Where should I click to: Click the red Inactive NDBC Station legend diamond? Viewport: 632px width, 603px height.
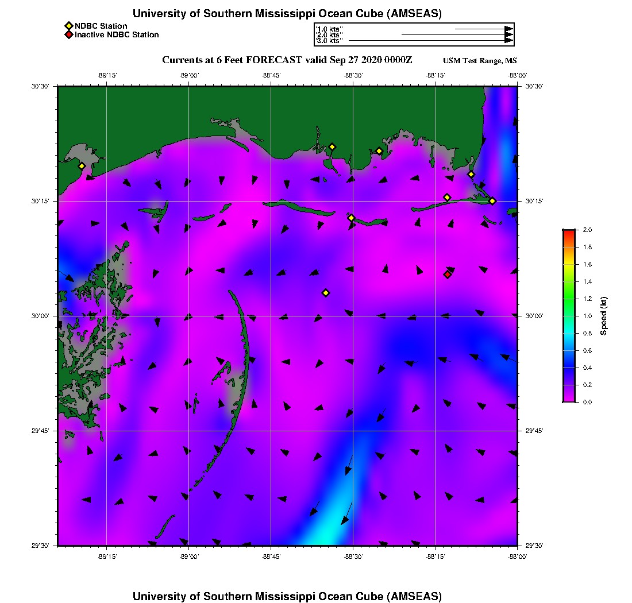tap(68, 34)
